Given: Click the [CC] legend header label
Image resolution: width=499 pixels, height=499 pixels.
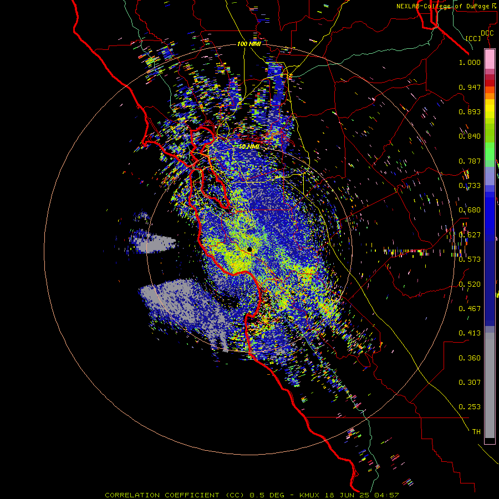Looking at the screenshot, I should (x=473, y=38).
